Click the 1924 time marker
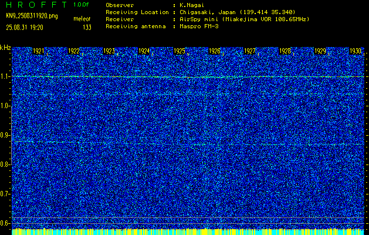 tap(144, 51)
